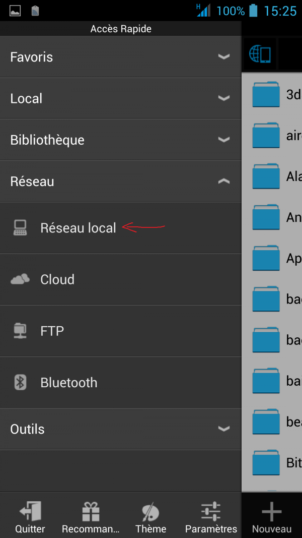Open Réseau local from the network menu
The height and width of the screenshot is (538, 302).
click(x=78, y=228)
